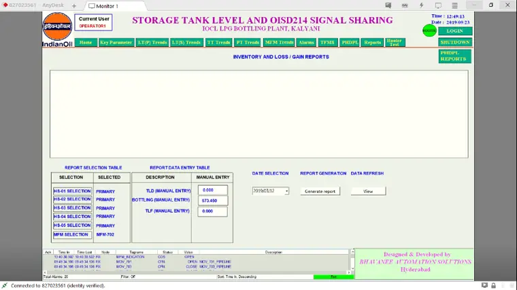Click the Ack column header
This screenshot has width=517, height=290.
pos(48,252)
